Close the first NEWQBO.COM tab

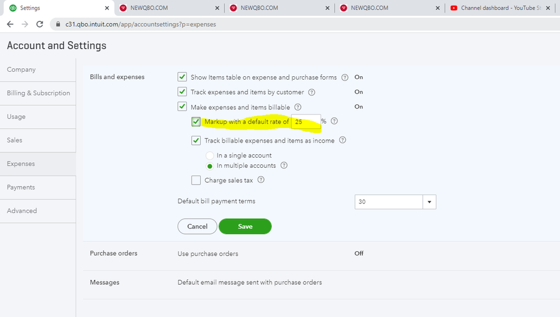pyautogui.click(x=217, y=8)
